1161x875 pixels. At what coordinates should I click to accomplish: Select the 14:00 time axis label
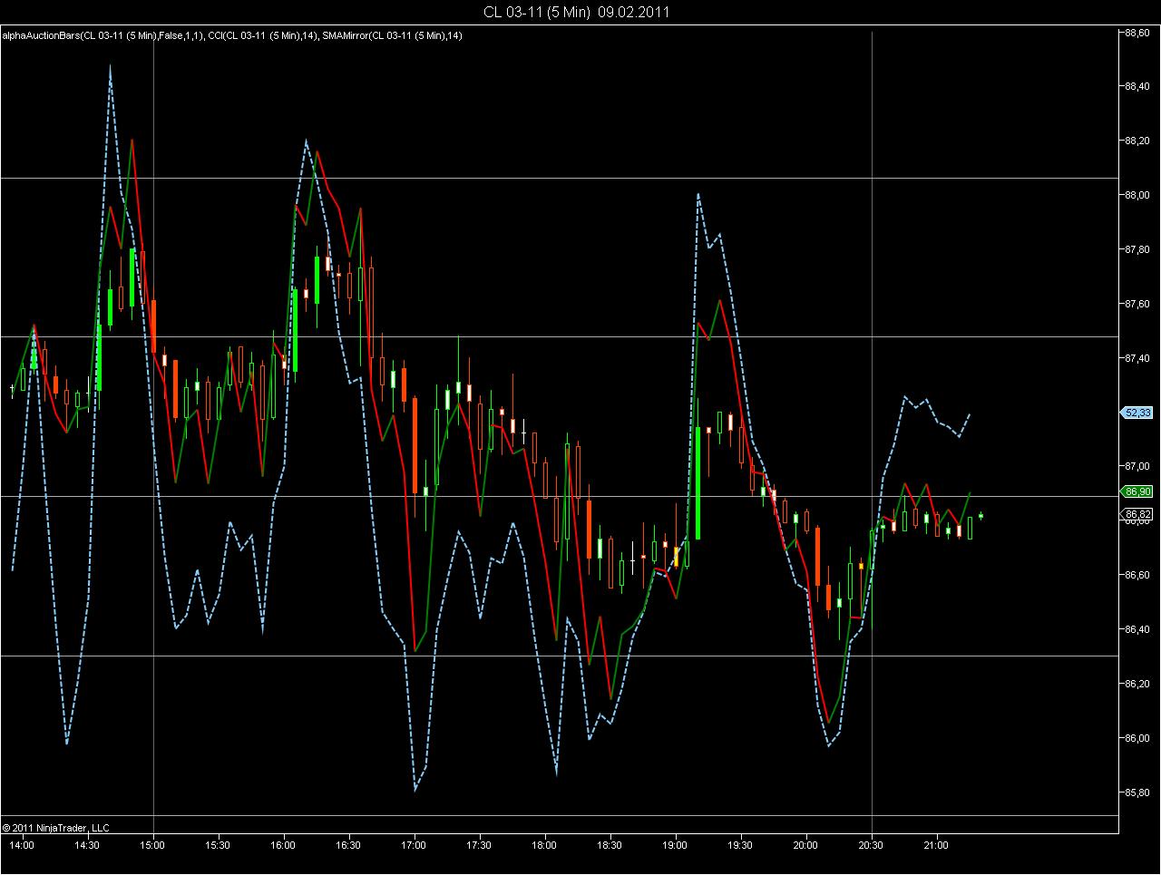pyautogui.click(x=22, y=845)
